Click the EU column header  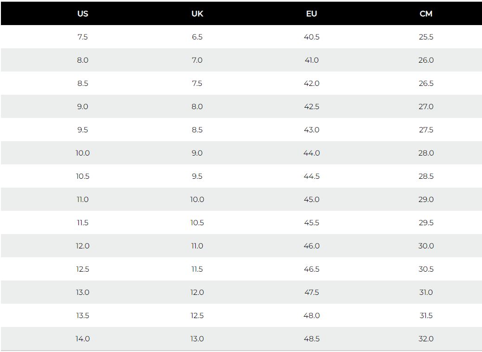point(311,13)
